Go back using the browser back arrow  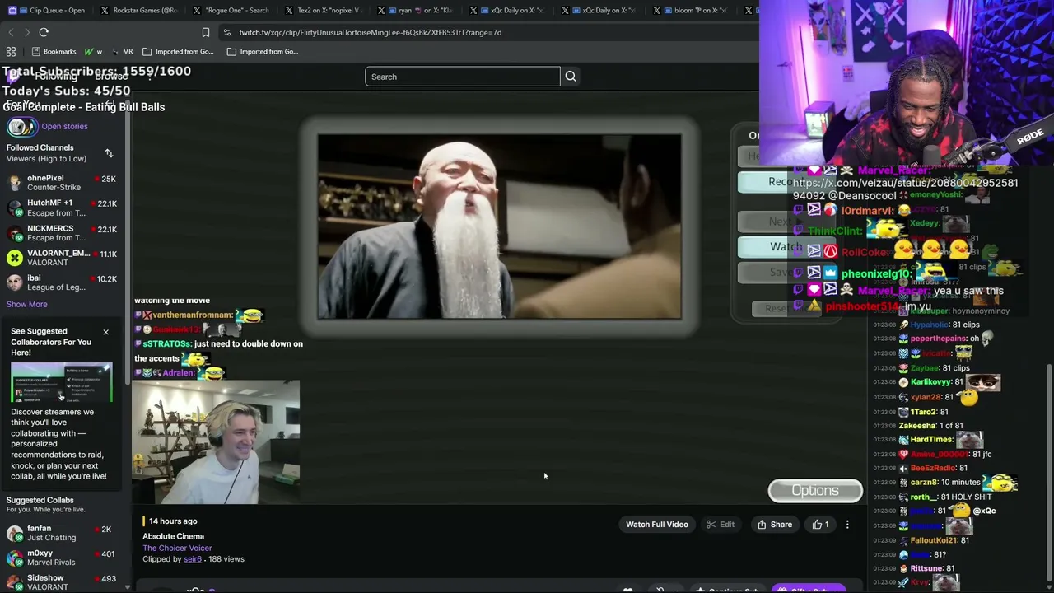(11, 32)
